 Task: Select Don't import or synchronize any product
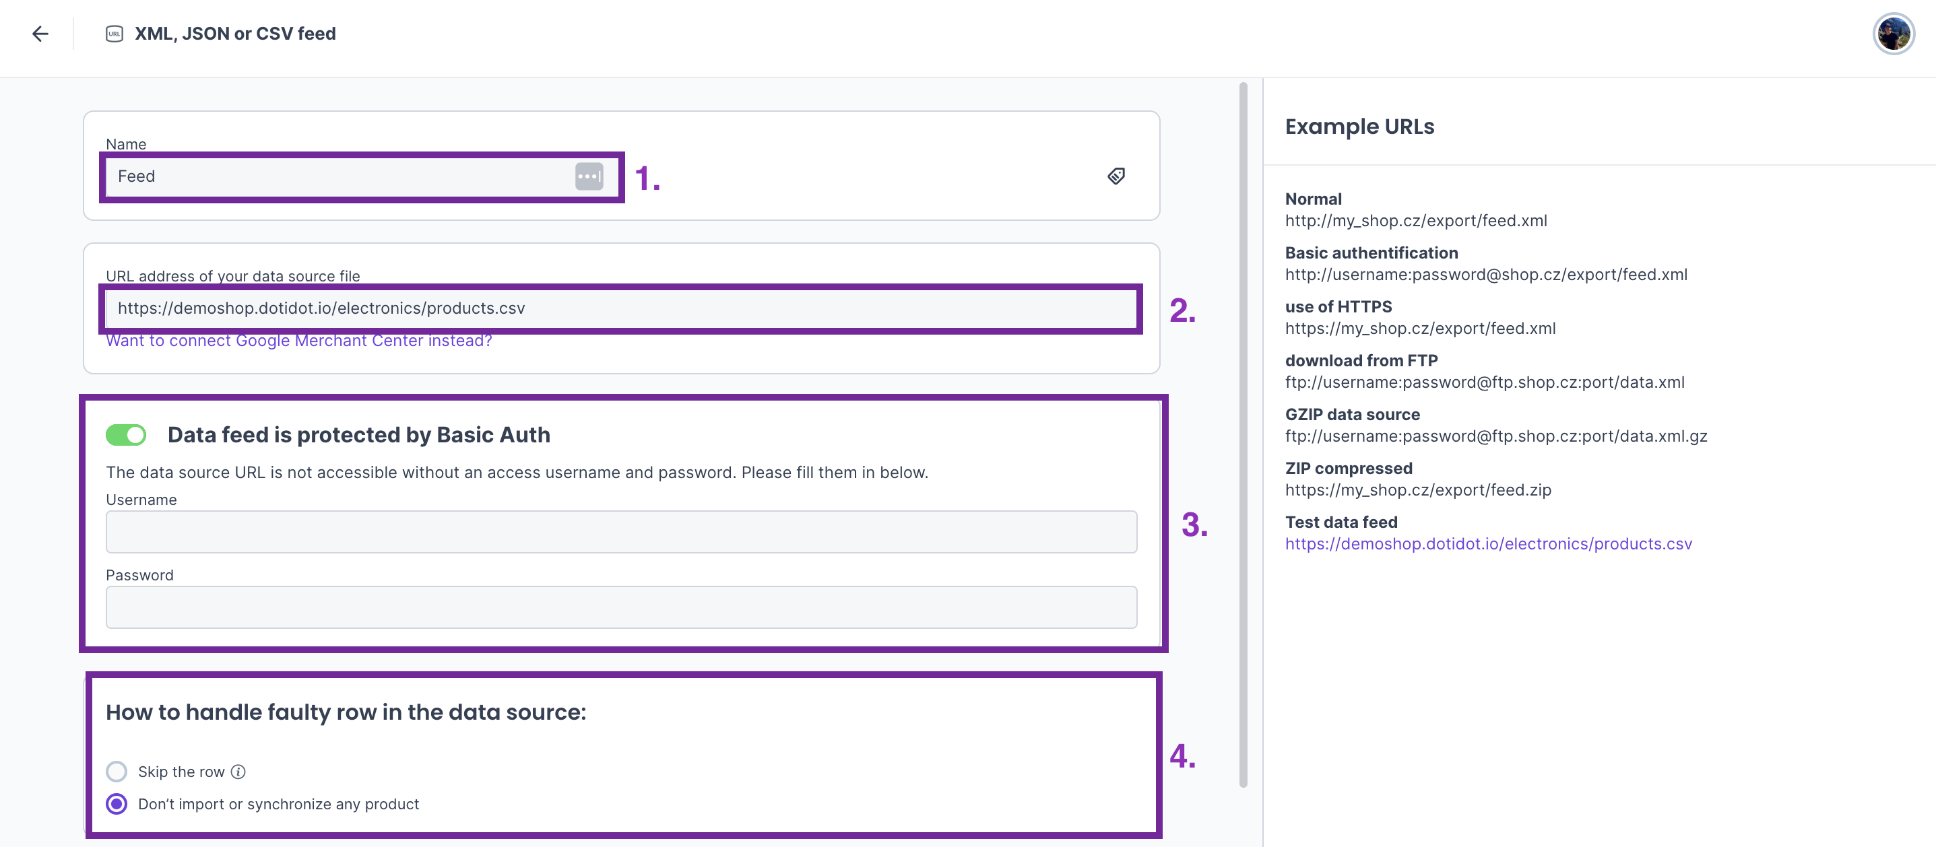click(117, 804)
